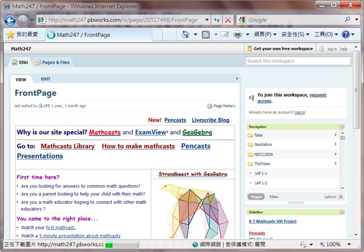Click Log in! under Already have an account
364x252 pixels.
pos(300,112)
